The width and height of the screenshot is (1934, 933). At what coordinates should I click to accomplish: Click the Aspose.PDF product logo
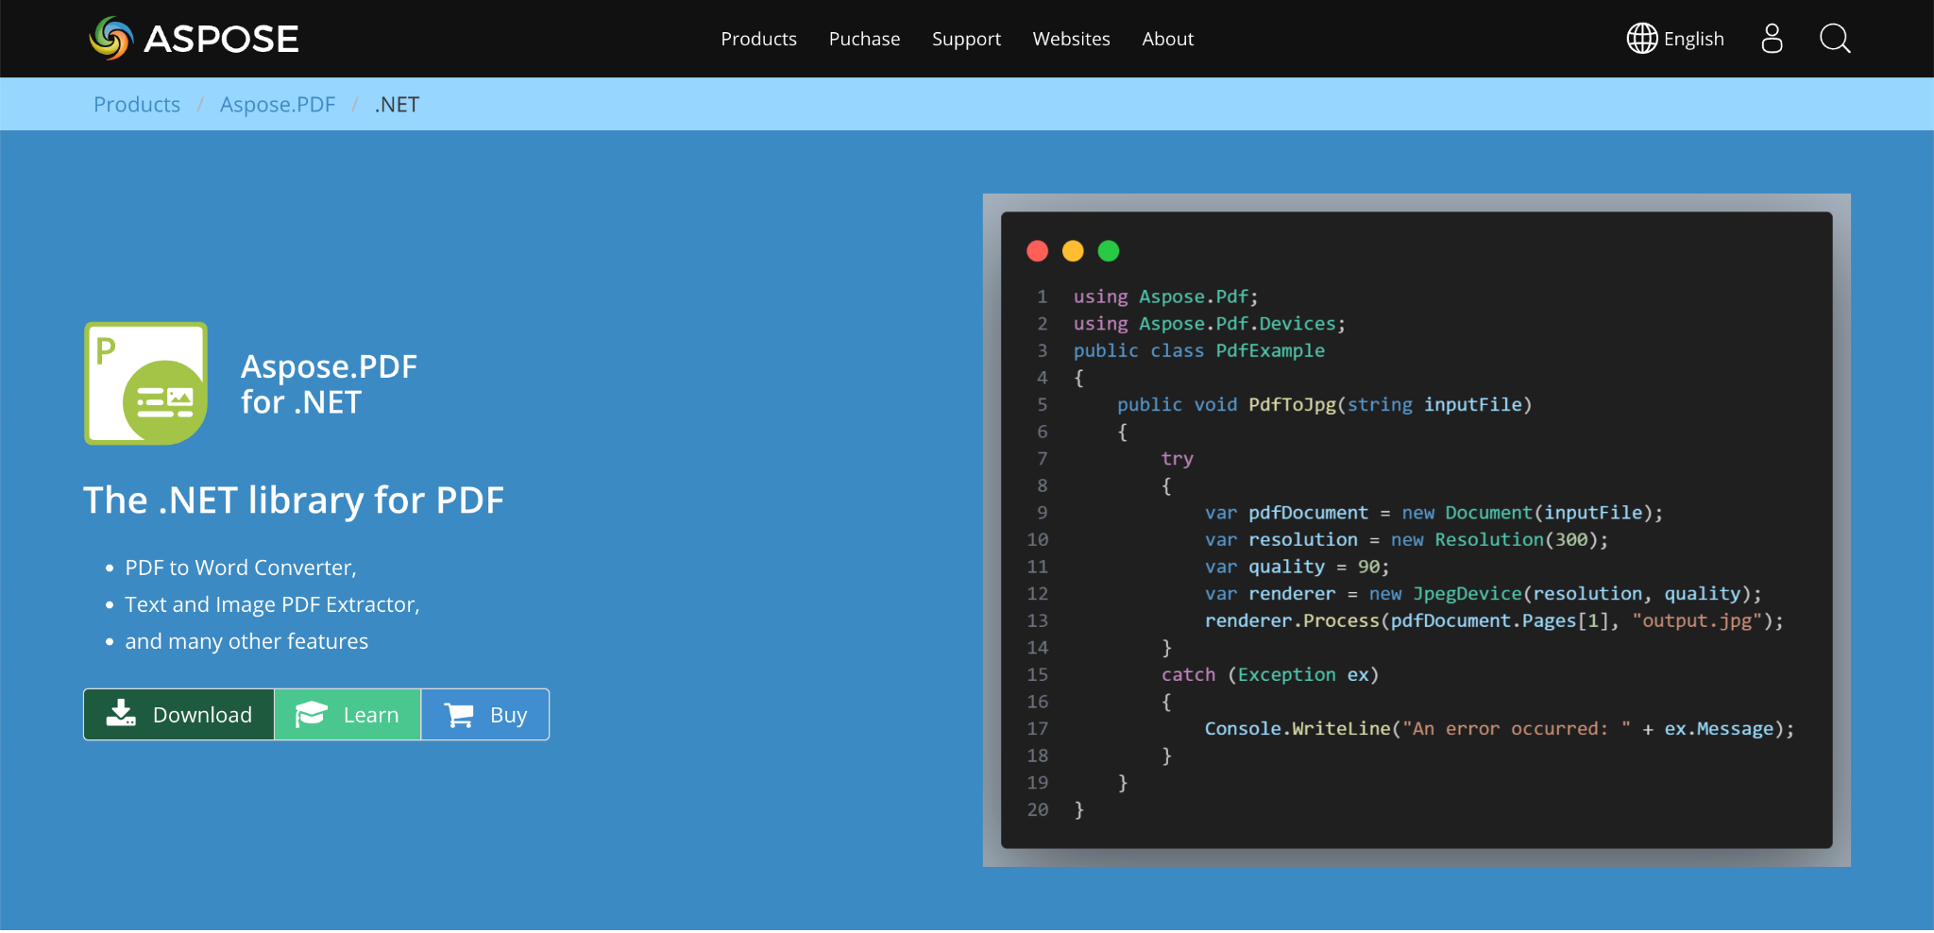[x=145, y=383]
